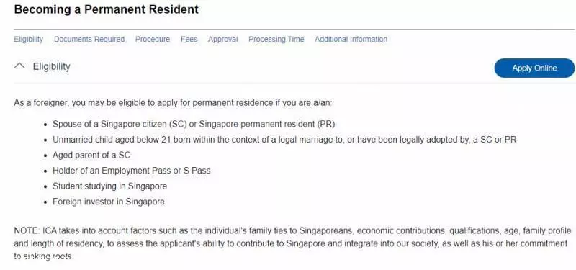The image size is (576, 270).
Task: Jump to Processing Time link
Action: [276, 40]
